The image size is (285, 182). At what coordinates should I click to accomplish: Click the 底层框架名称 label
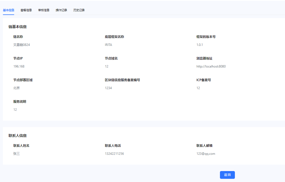115,37
